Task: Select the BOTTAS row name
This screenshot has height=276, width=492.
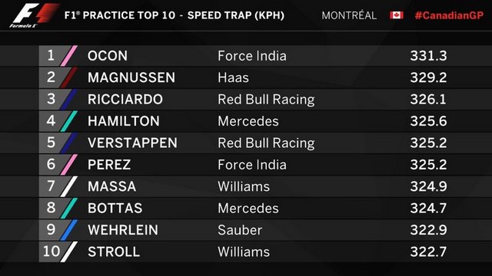Action: click(115, 208)
